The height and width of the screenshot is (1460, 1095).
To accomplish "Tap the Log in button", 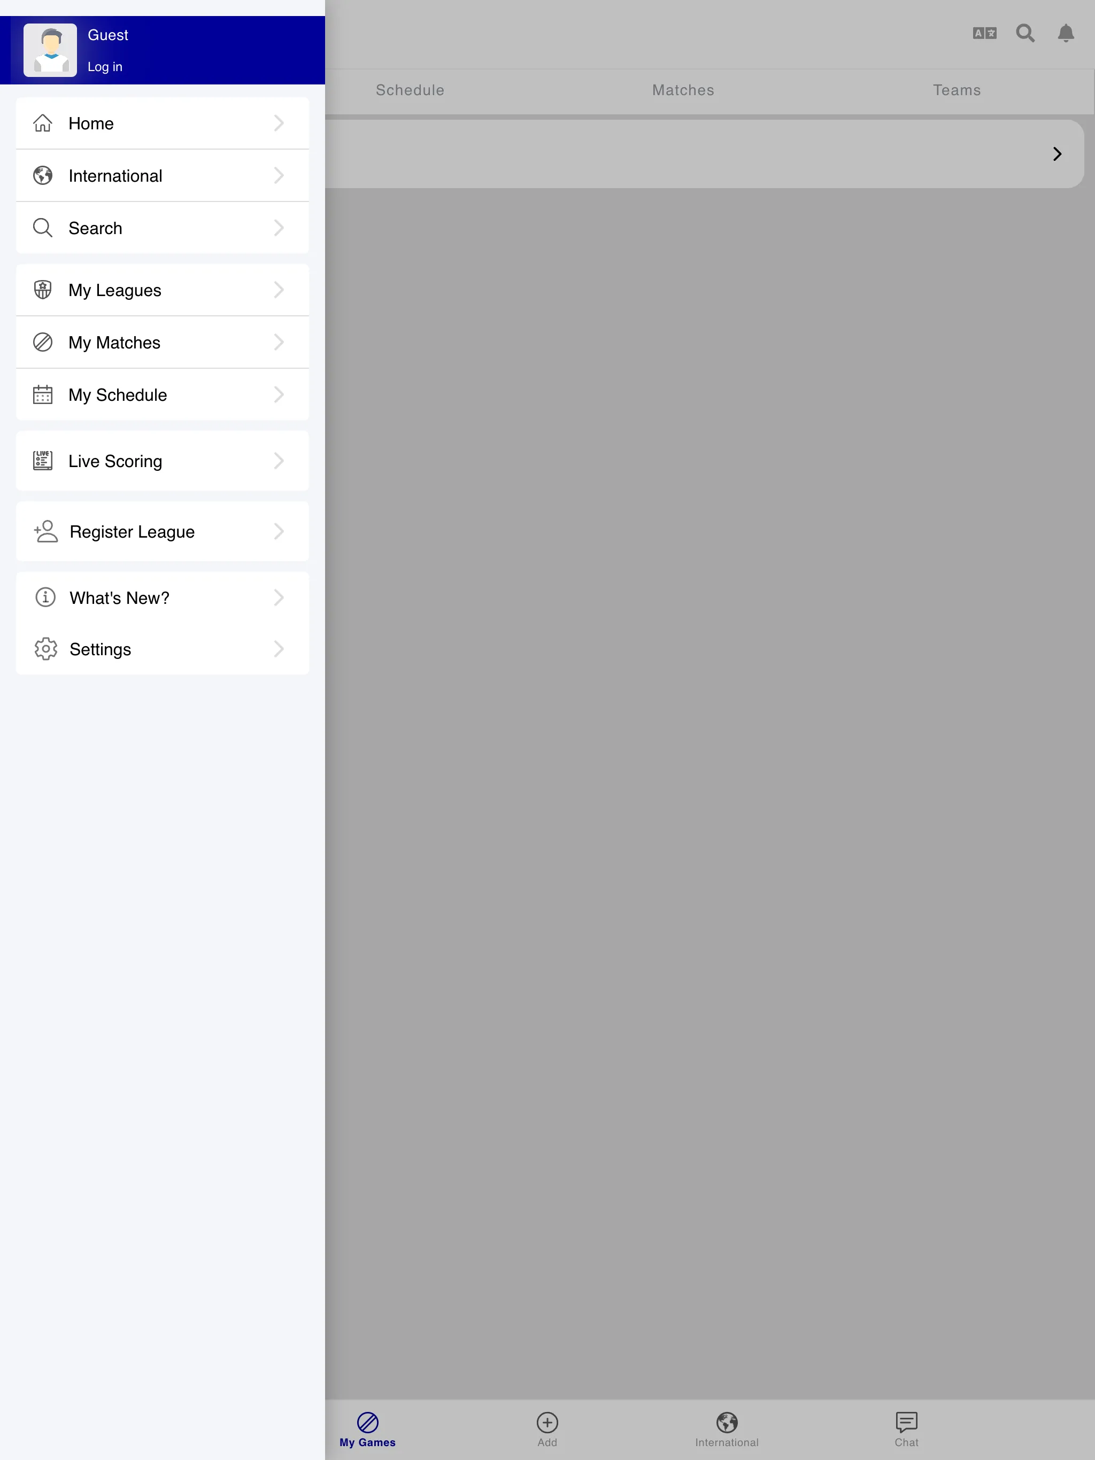I will (105, 67).
